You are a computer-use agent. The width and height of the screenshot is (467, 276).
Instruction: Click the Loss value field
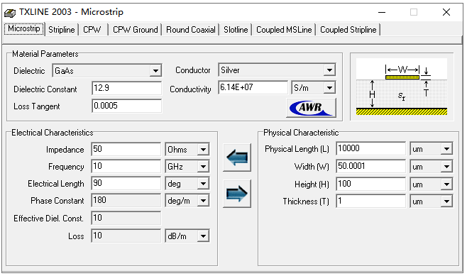(x=126, y=236)
